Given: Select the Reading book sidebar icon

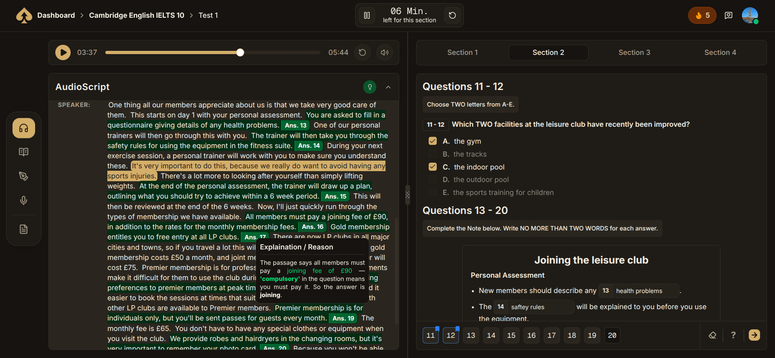Looking at the screenshot, I should (24, 152).
